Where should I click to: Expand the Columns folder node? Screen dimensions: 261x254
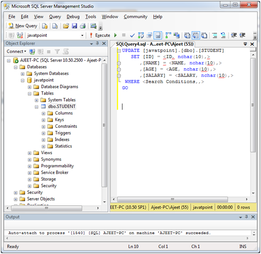(x=44, y=113)
